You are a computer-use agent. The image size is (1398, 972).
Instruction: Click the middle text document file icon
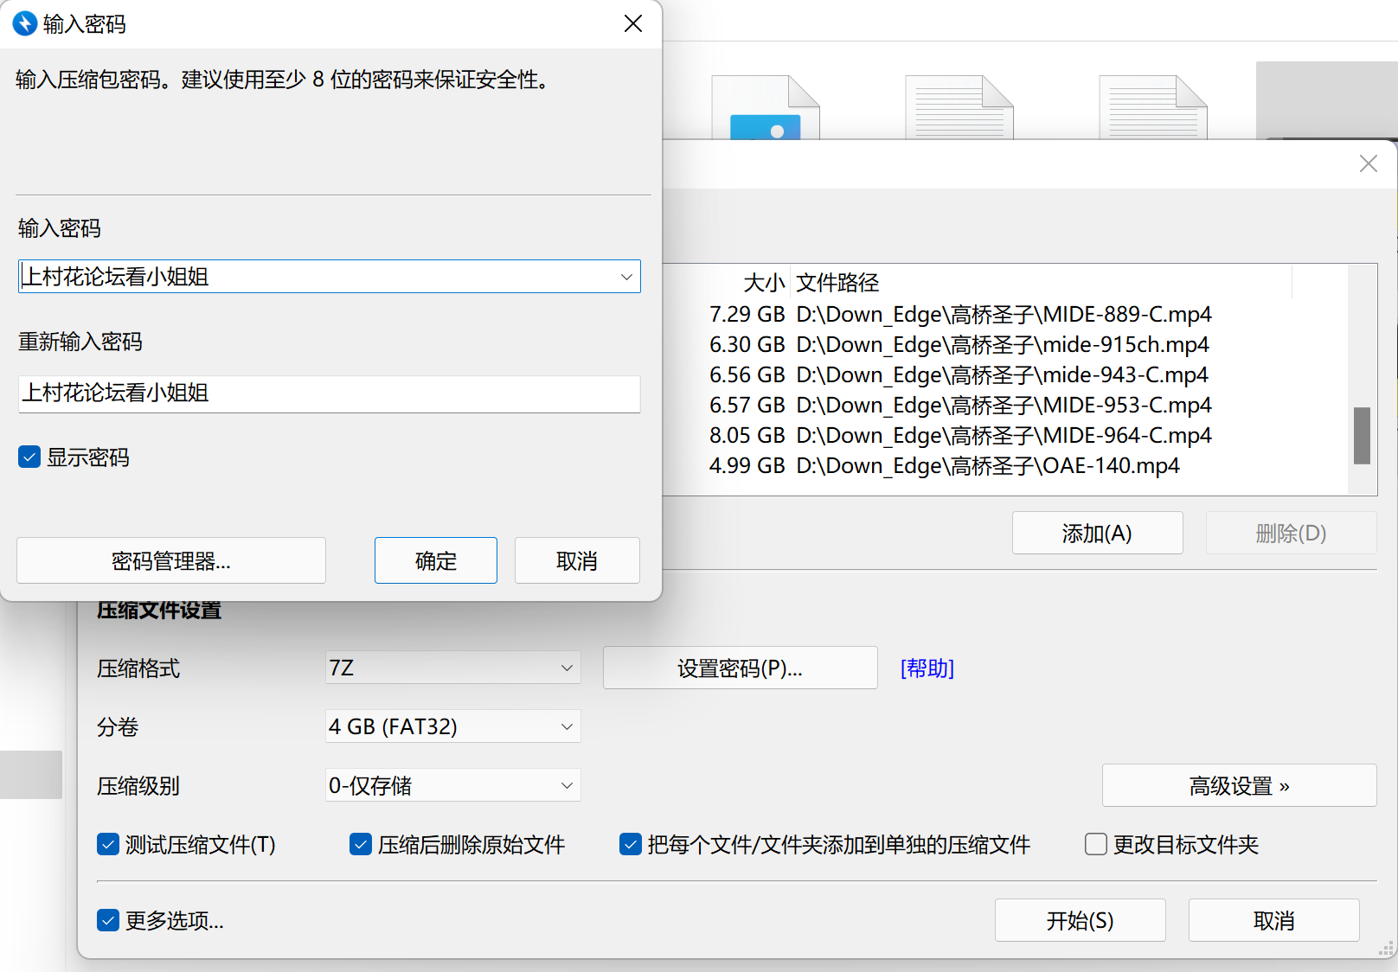959,107
